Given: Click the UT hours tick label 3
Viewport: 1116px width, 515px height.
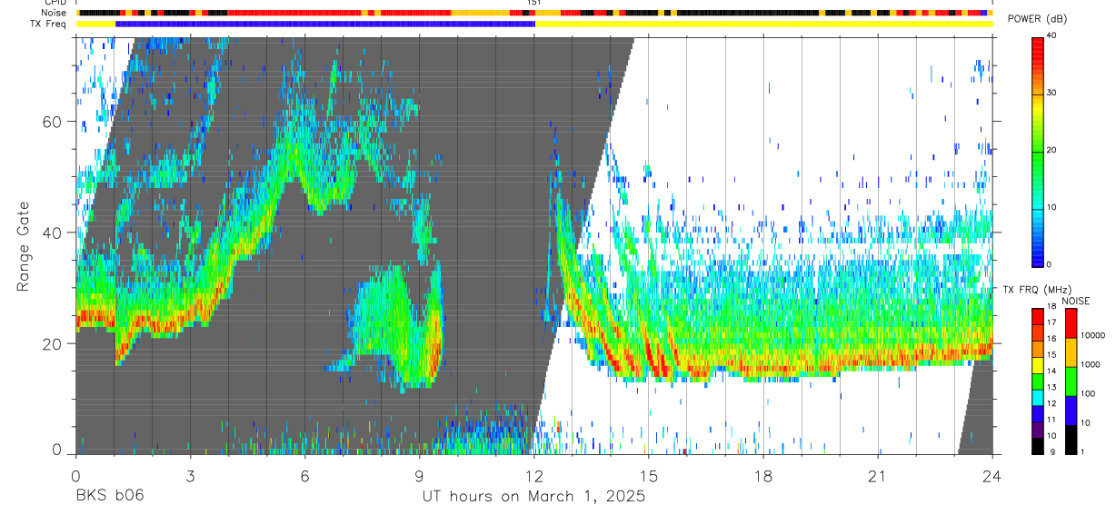Looking at the screenshot, I should [190, 475].
